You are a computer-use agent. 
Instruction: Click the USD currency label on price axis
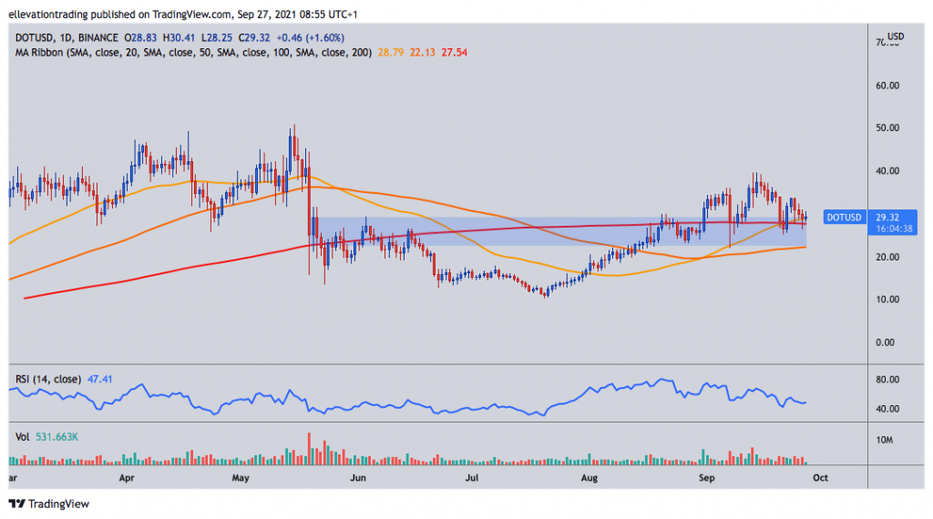click(897, 36)
